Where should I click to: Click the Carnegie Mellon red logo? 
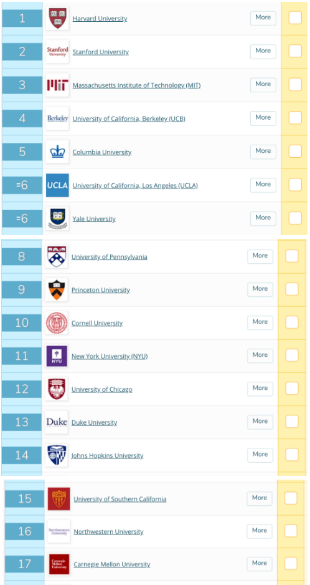[x=59, y=564]
